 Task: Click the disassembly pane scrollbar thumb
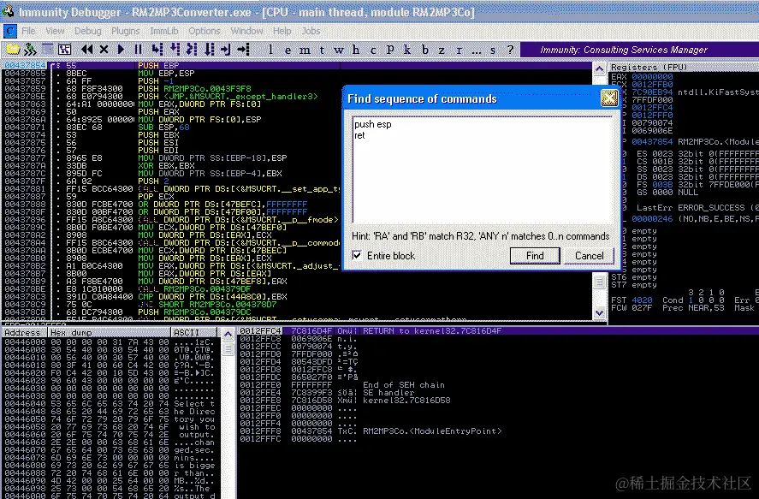pos(599,282)
